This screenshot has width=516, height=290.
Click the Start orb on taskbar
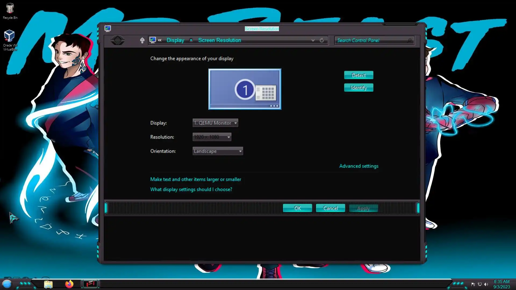pyautogui.click(x=7, y=284)
